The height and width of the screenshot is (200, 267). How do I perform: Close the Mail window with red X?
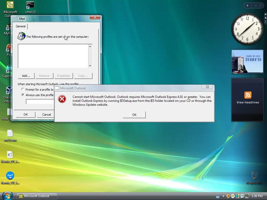point(95,17)
